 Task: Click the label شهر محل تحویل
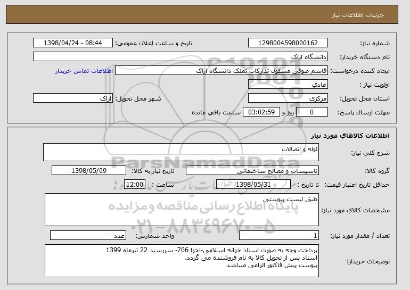tap(138, 98)
